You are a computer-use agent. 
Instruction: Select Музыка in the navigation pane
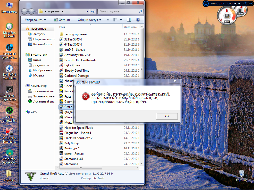(38, 75)
